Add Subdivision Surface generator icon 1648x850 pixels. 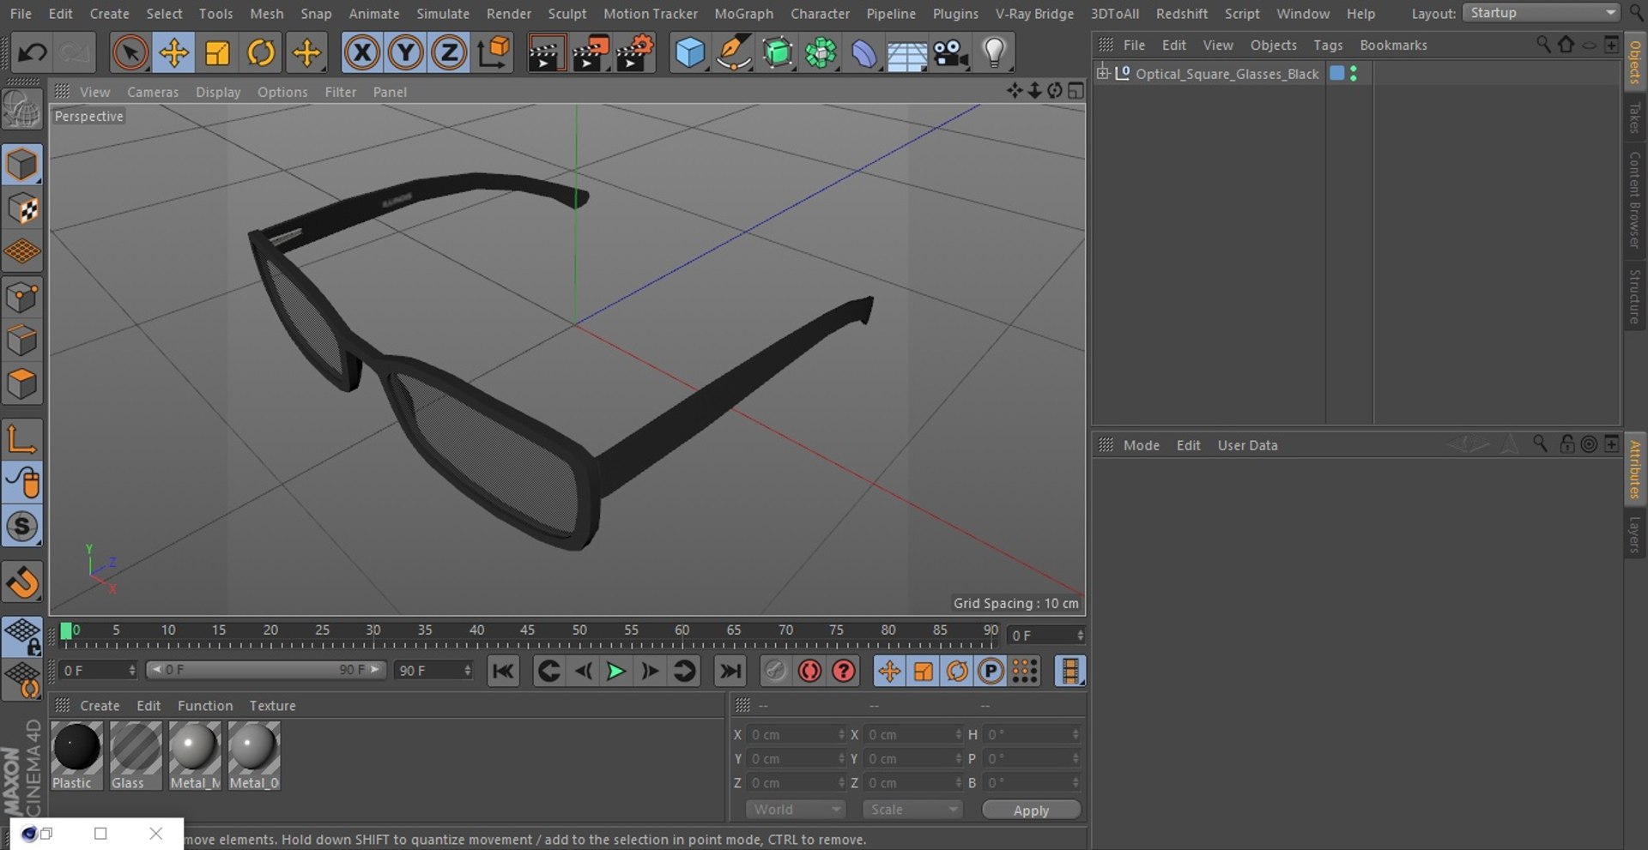click(x=778, y=53)
